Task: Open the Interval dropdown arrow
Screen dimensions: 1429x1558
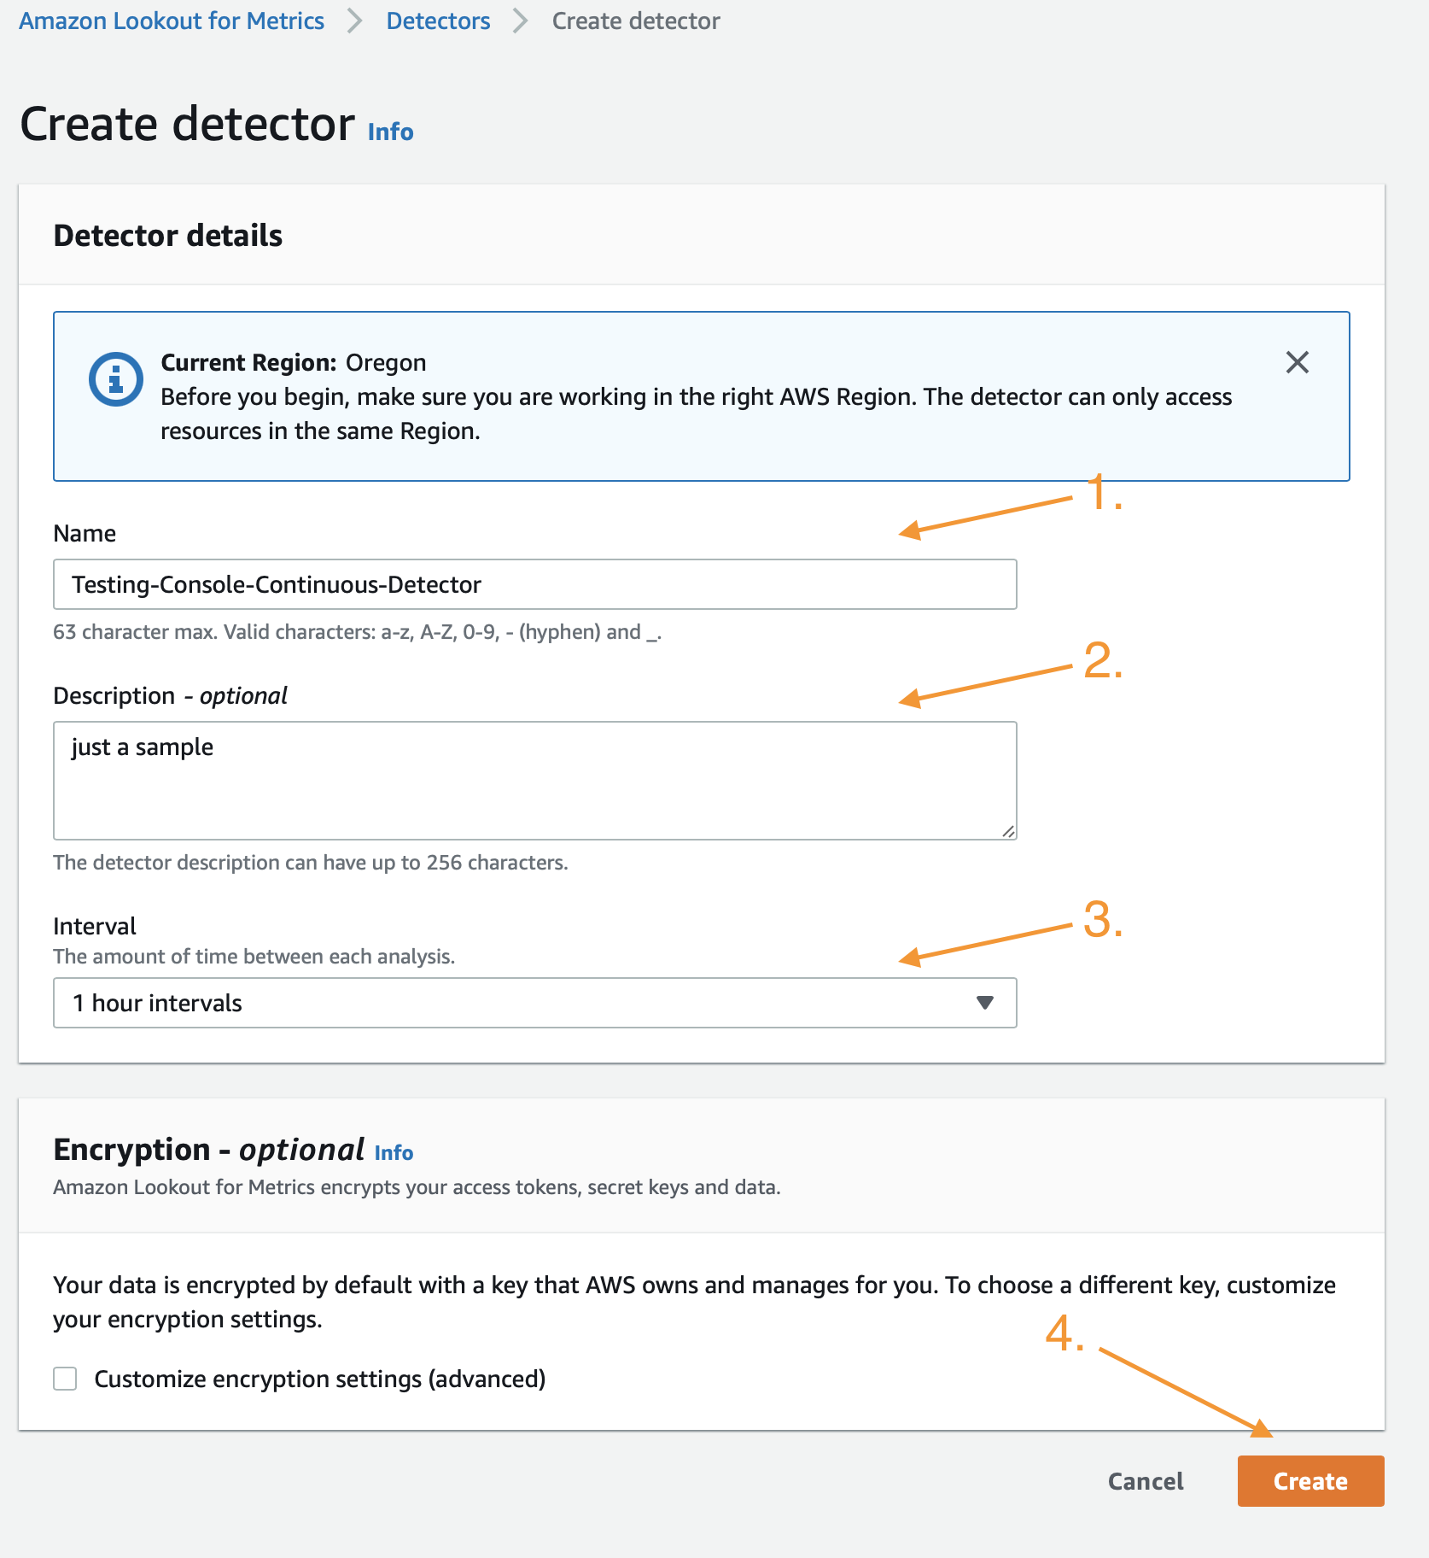Action: coord(985,1002)
